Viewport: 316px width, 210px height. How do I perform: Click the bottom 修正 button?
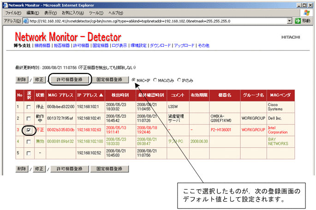click(39, 169)
